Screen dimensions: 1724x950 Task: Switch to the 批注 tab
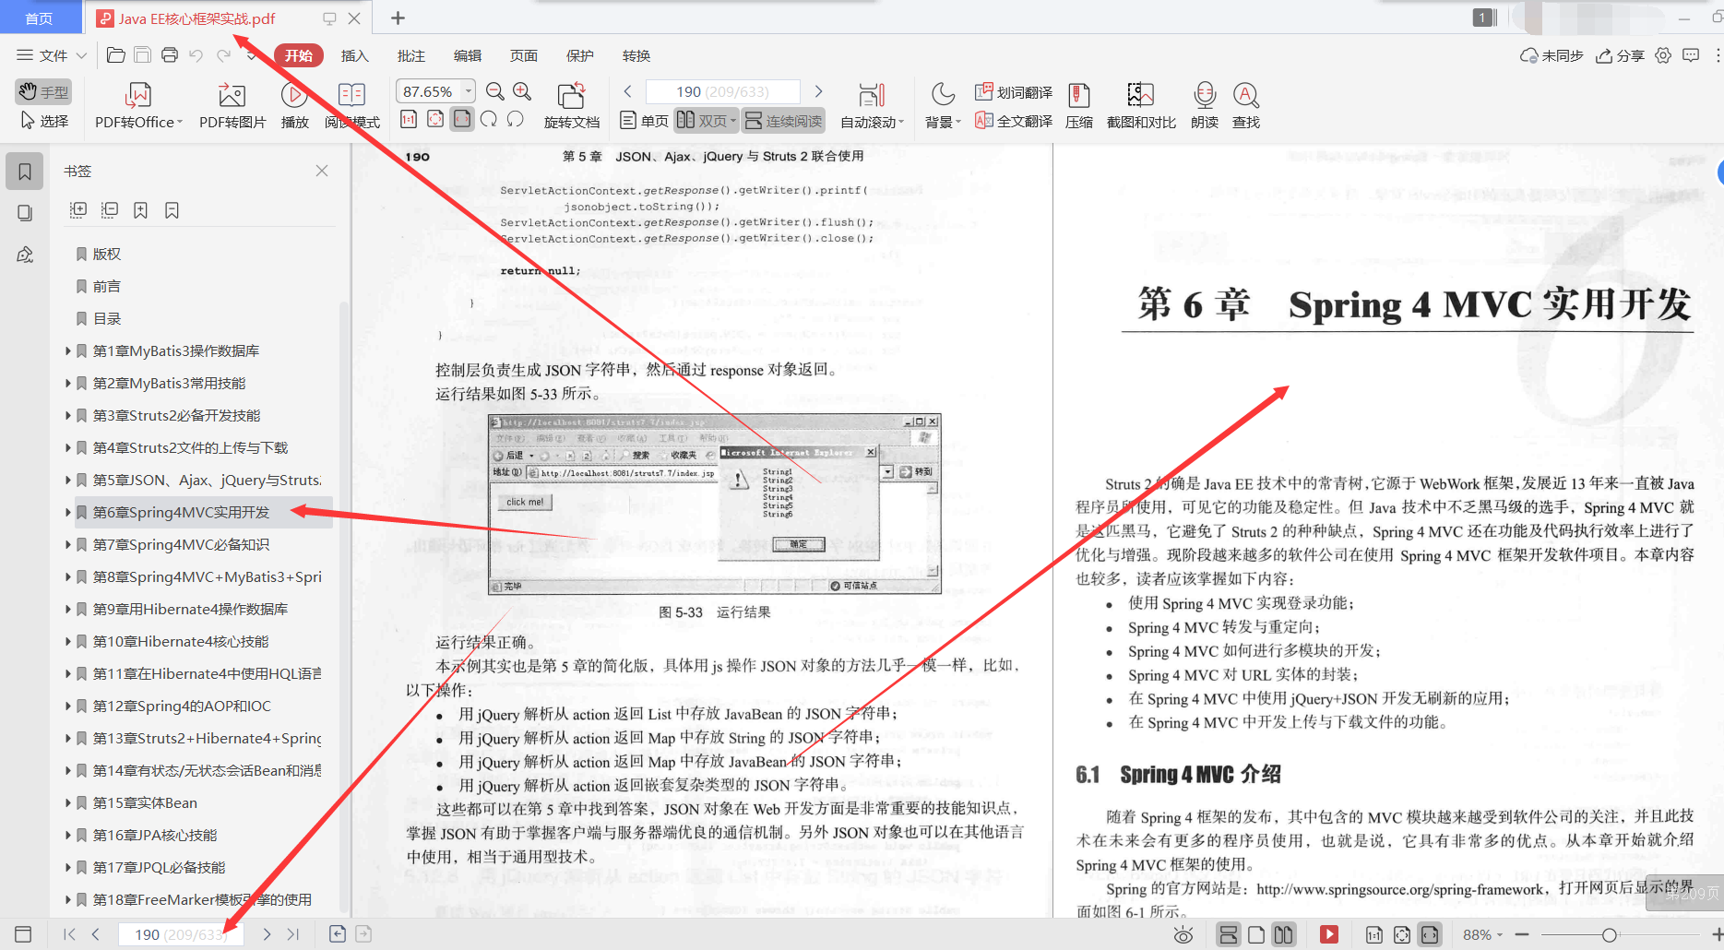[x=410, y=55]
